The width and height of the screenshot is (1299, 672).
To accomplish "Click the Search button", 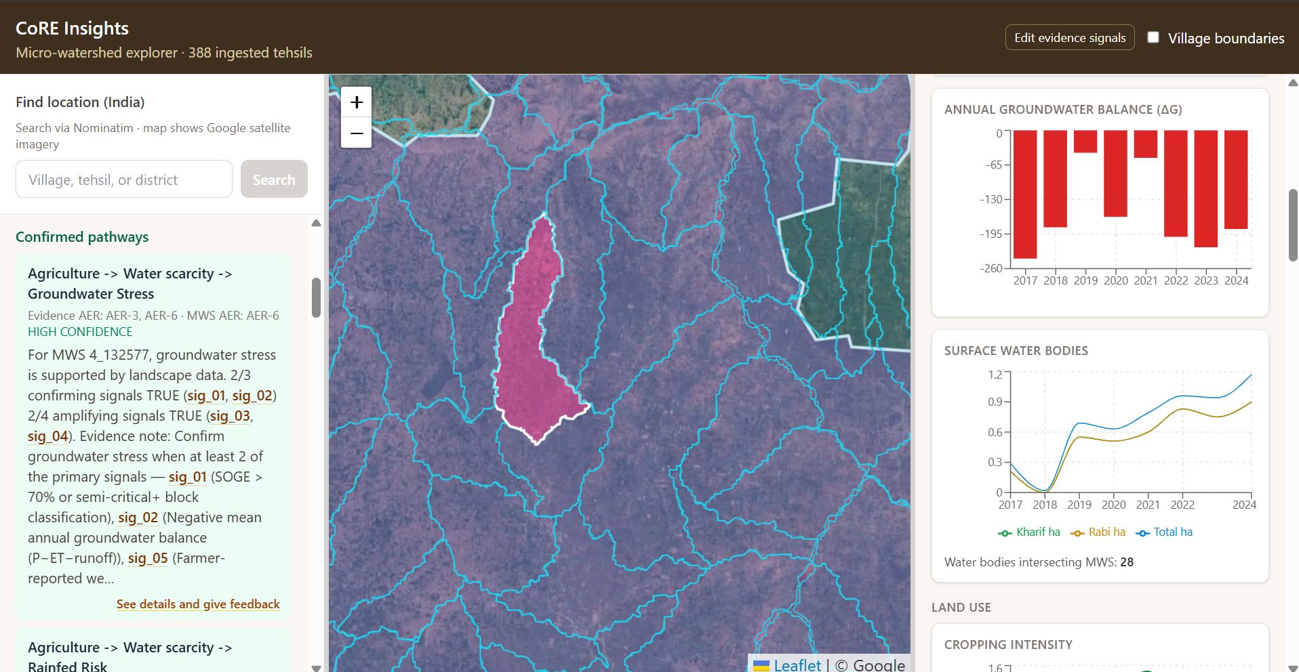I will pos(274,180).
